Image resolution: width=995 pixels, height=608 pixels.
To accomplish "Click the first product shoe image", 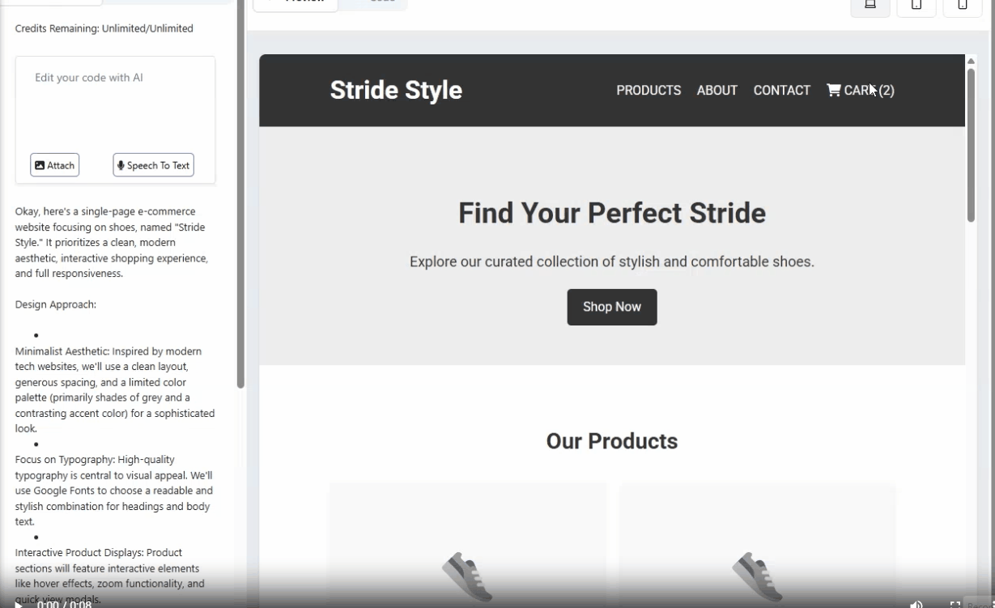I will click(x=467, y=576).
